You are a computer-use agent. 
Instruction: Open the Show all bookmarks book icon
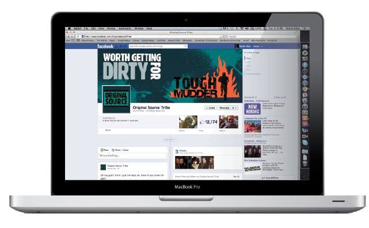coord(73,40)
